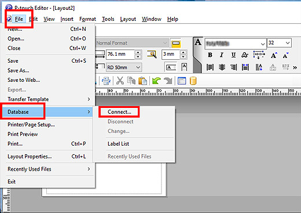Click Label List in submenu

118,144
